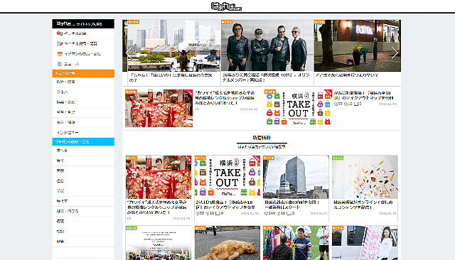Click the Hamarepo.com logo in the header
This screenshot has height=260, width=455.
(226, 6)
